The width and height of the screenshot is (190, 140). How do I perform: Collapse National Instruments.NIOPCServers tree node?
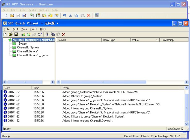pos(5,40)
